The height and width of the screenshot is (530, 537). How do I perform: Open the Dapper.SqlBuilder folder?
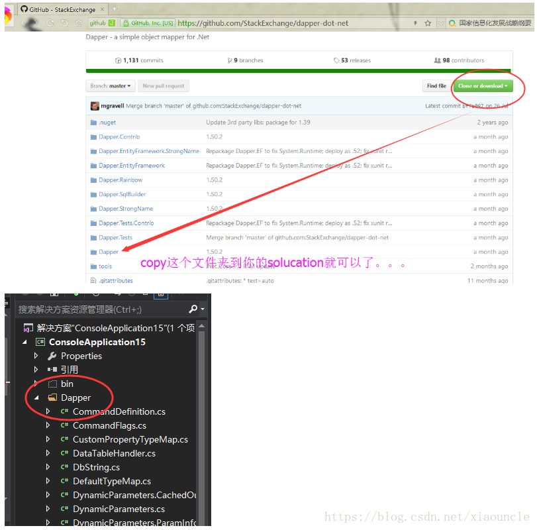122,194
